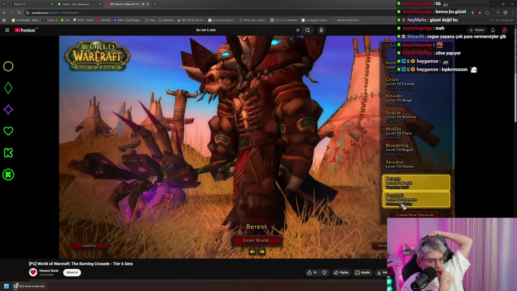Open the Windows Start button
517x291 pixels.
[6, 286]
